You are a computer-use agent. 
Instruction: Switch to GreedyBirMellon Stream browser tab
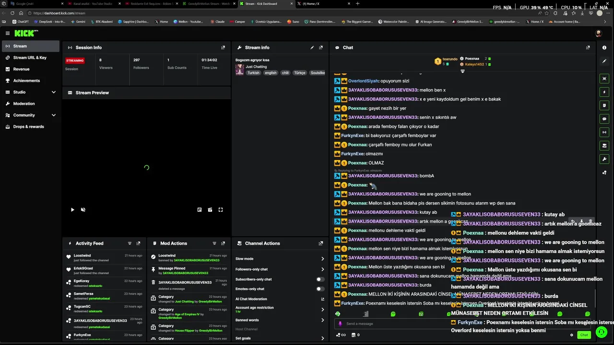pyautogui.click(x=209, y=4)
